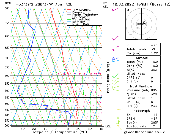Viewport: 173px width, 134px height.
Task: Click the red Temperature line legend swatch
Action: pos(70,10)
